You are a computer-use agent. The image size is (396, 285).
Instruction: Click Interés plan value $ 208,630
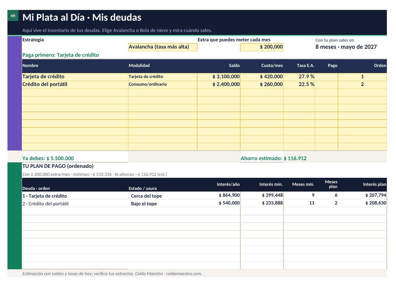tap(376, 203)
